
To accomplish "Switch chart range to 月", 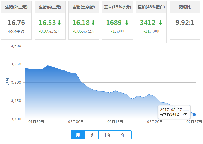I will pyautogui.click(x=78, y=135).
